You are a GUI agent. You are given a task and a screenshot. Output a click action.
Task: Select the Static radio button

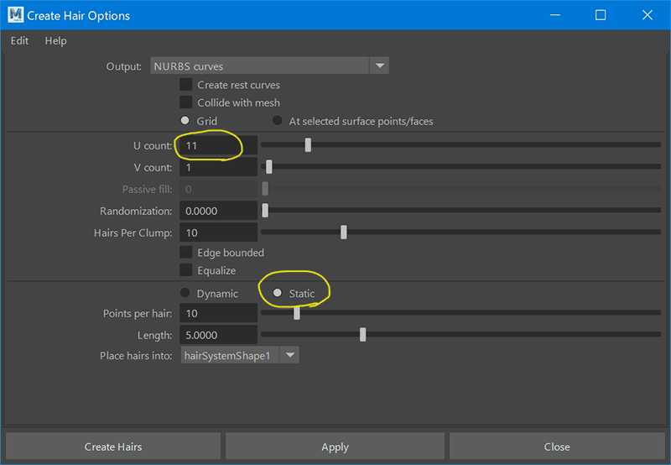pos(278,293)
